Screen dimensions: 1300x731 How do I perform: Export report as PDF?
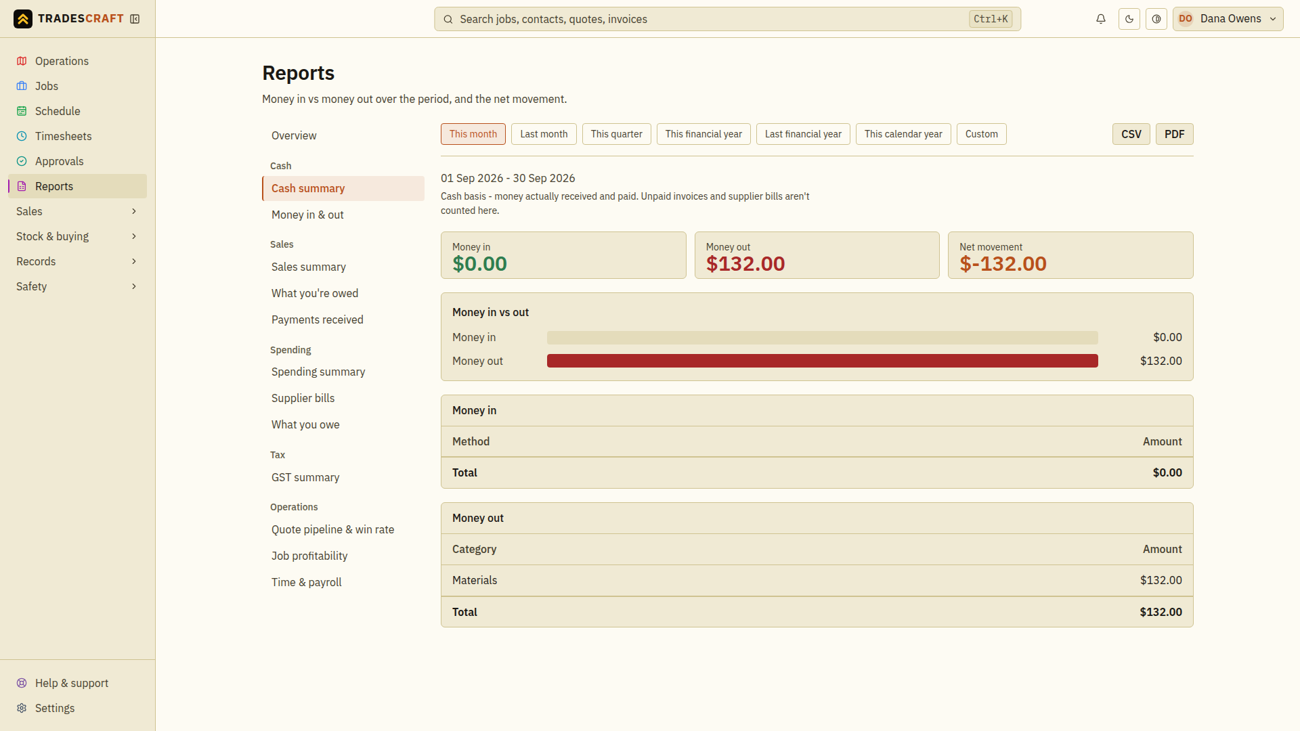click(1174, 134)
